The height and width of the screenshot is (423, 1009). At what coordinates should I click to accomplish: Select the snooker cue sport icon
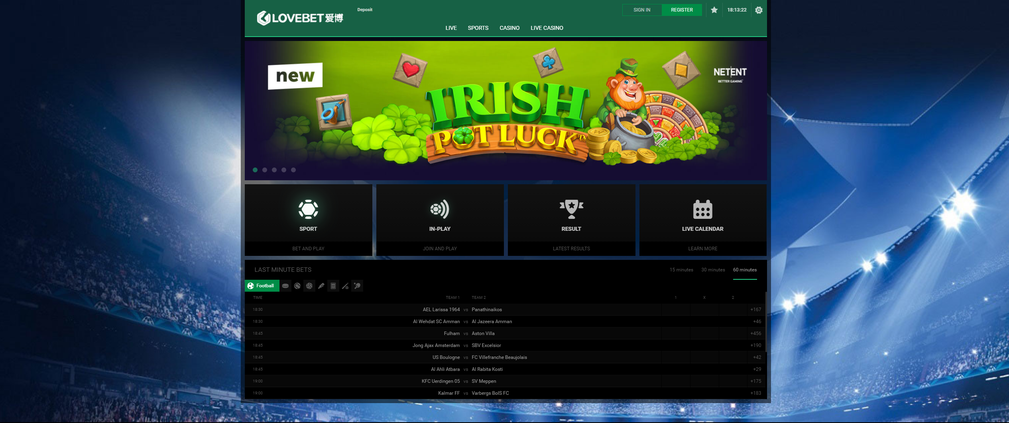coord(345,286)
